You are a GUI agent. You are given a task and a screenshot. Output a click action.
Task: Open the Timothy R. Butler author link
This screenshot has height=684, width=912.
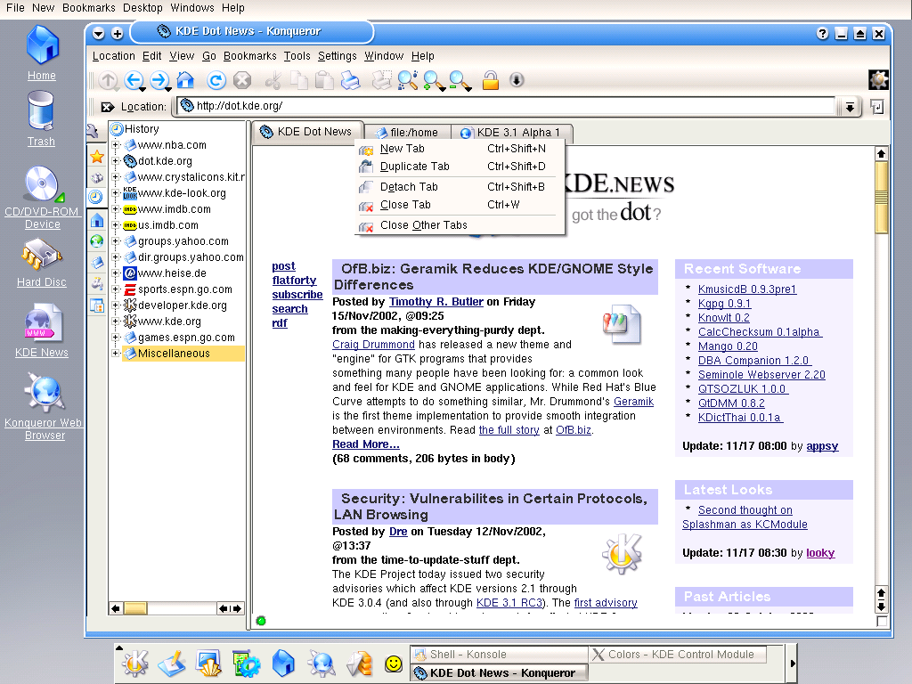pos(436,302)
